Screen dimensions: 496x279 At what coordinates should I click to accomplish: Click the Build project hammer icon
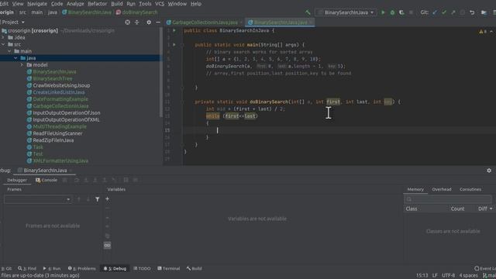click(308, 12)
